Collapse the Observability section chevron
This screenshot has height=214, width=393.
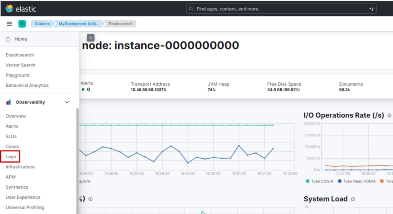[x=67, y=102]
